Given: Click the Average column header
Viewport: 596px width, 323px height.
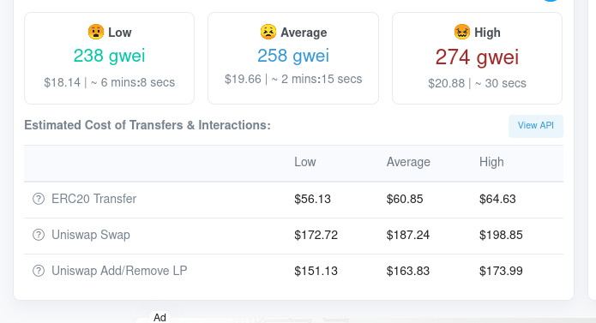Looking at the screenshot, I should coord(408,162).
